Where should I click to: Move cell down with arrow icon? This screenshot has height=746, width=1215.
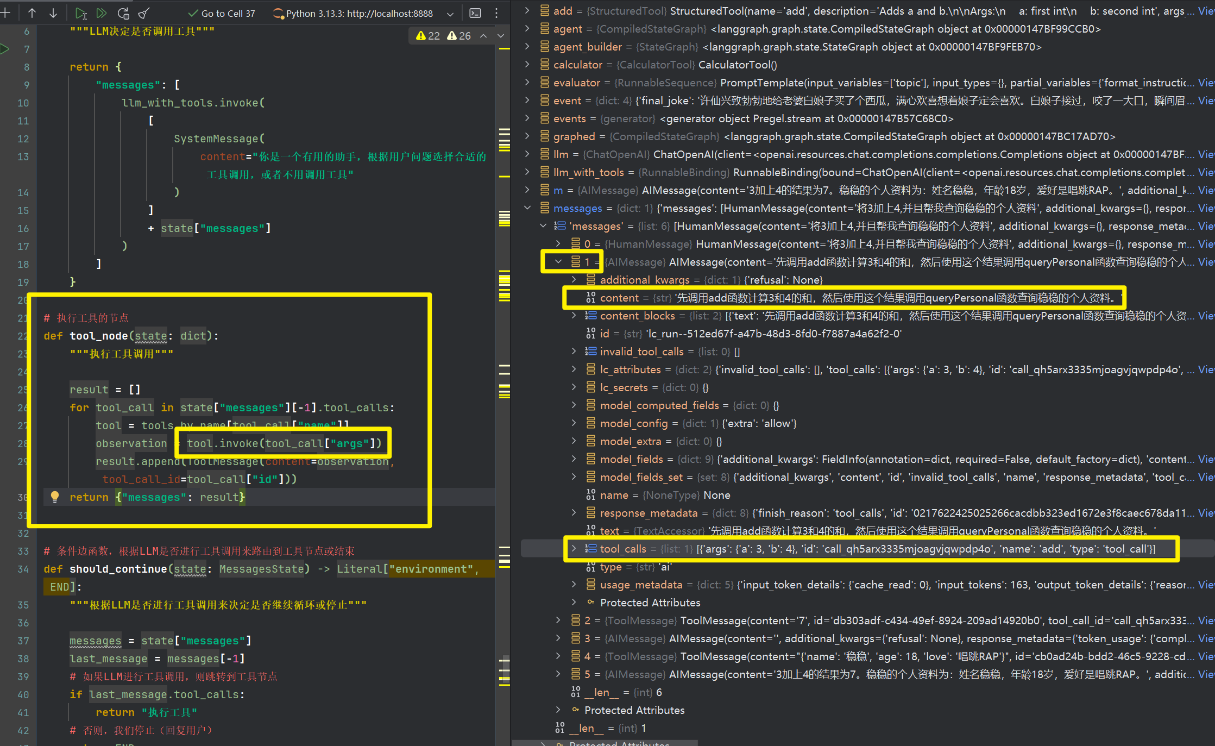tap(53, 12)
